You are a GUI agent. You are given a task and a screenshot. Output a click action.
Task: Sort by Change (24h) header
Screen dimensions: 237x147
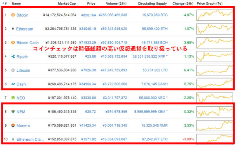pos(183,4)
